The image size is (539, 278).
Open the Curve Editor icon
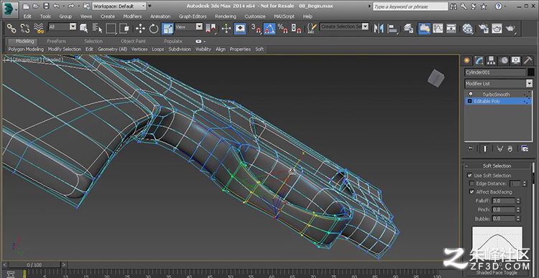coord(438,29)
